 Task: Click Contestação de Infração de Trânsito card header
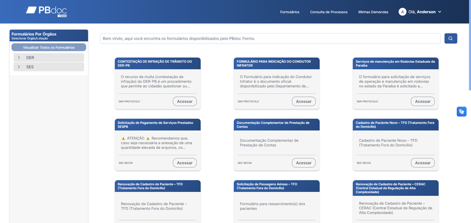click(x=158, y=64)
